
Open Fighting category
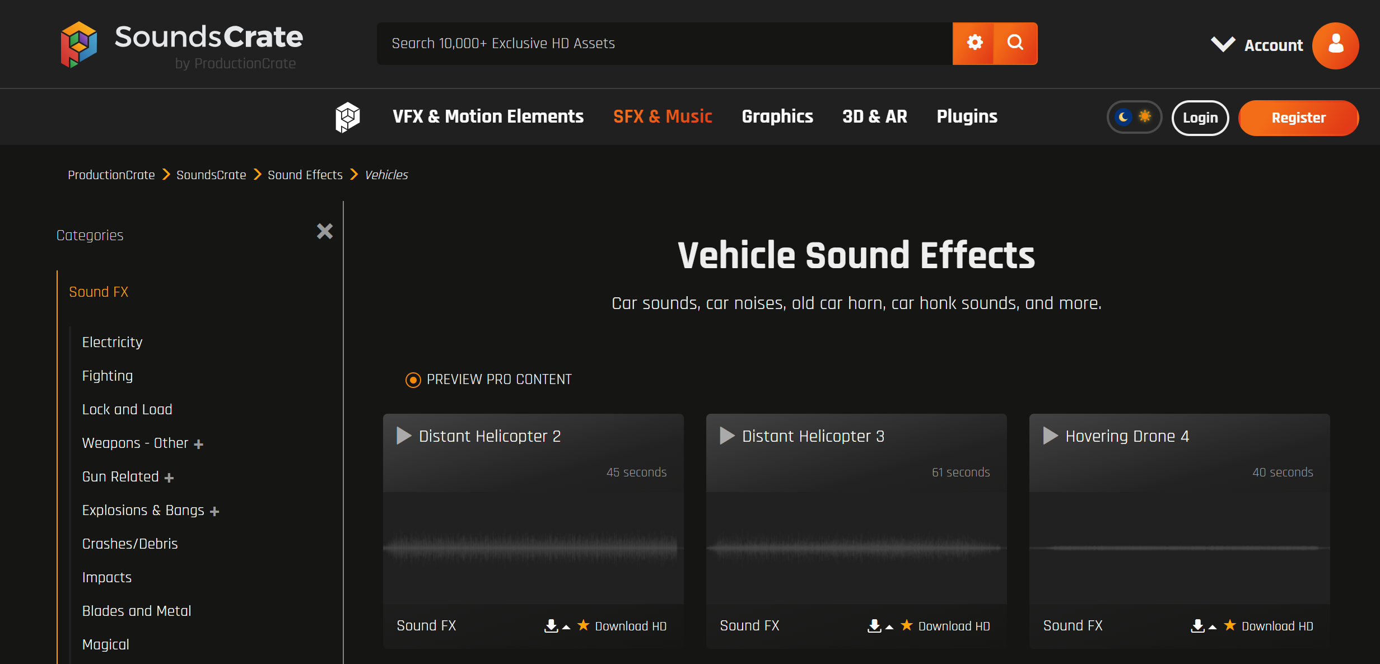click(x=108, y=376)
